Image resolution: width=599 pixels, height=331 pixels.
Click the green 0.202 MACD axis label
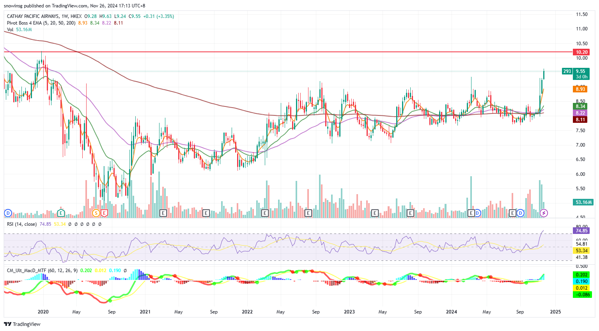pos(581,275)
